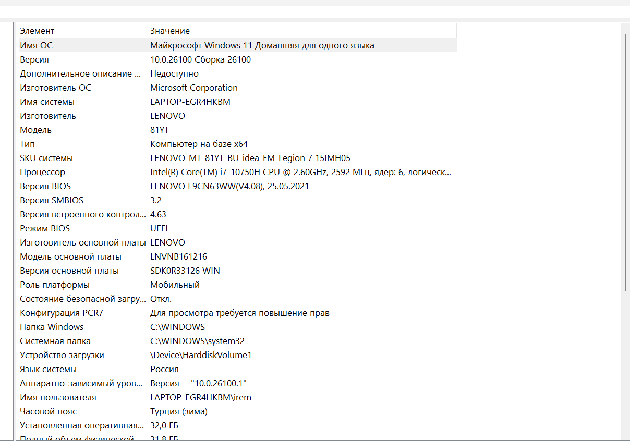Select LAPTOP-EGR4HKBM value in Имя системы row
Viewport: 630px width, 441px height.
pyautogui.click(x=190, y=102)
